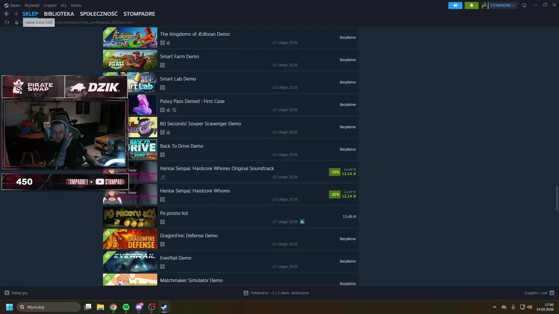Open the Gry menu
Viewport: 559px width, 314px height.
point(64,5)
